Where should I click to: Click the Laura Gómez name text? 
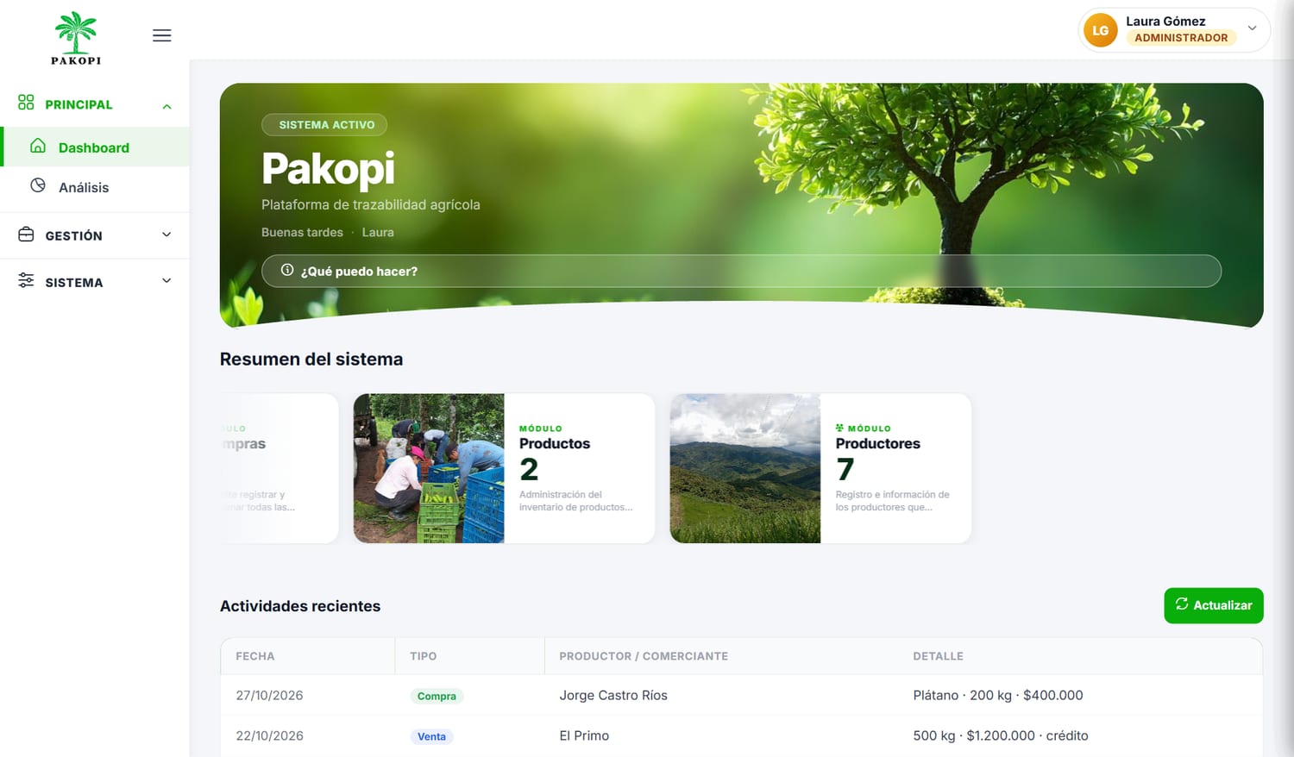click(x=1165, y=21)
